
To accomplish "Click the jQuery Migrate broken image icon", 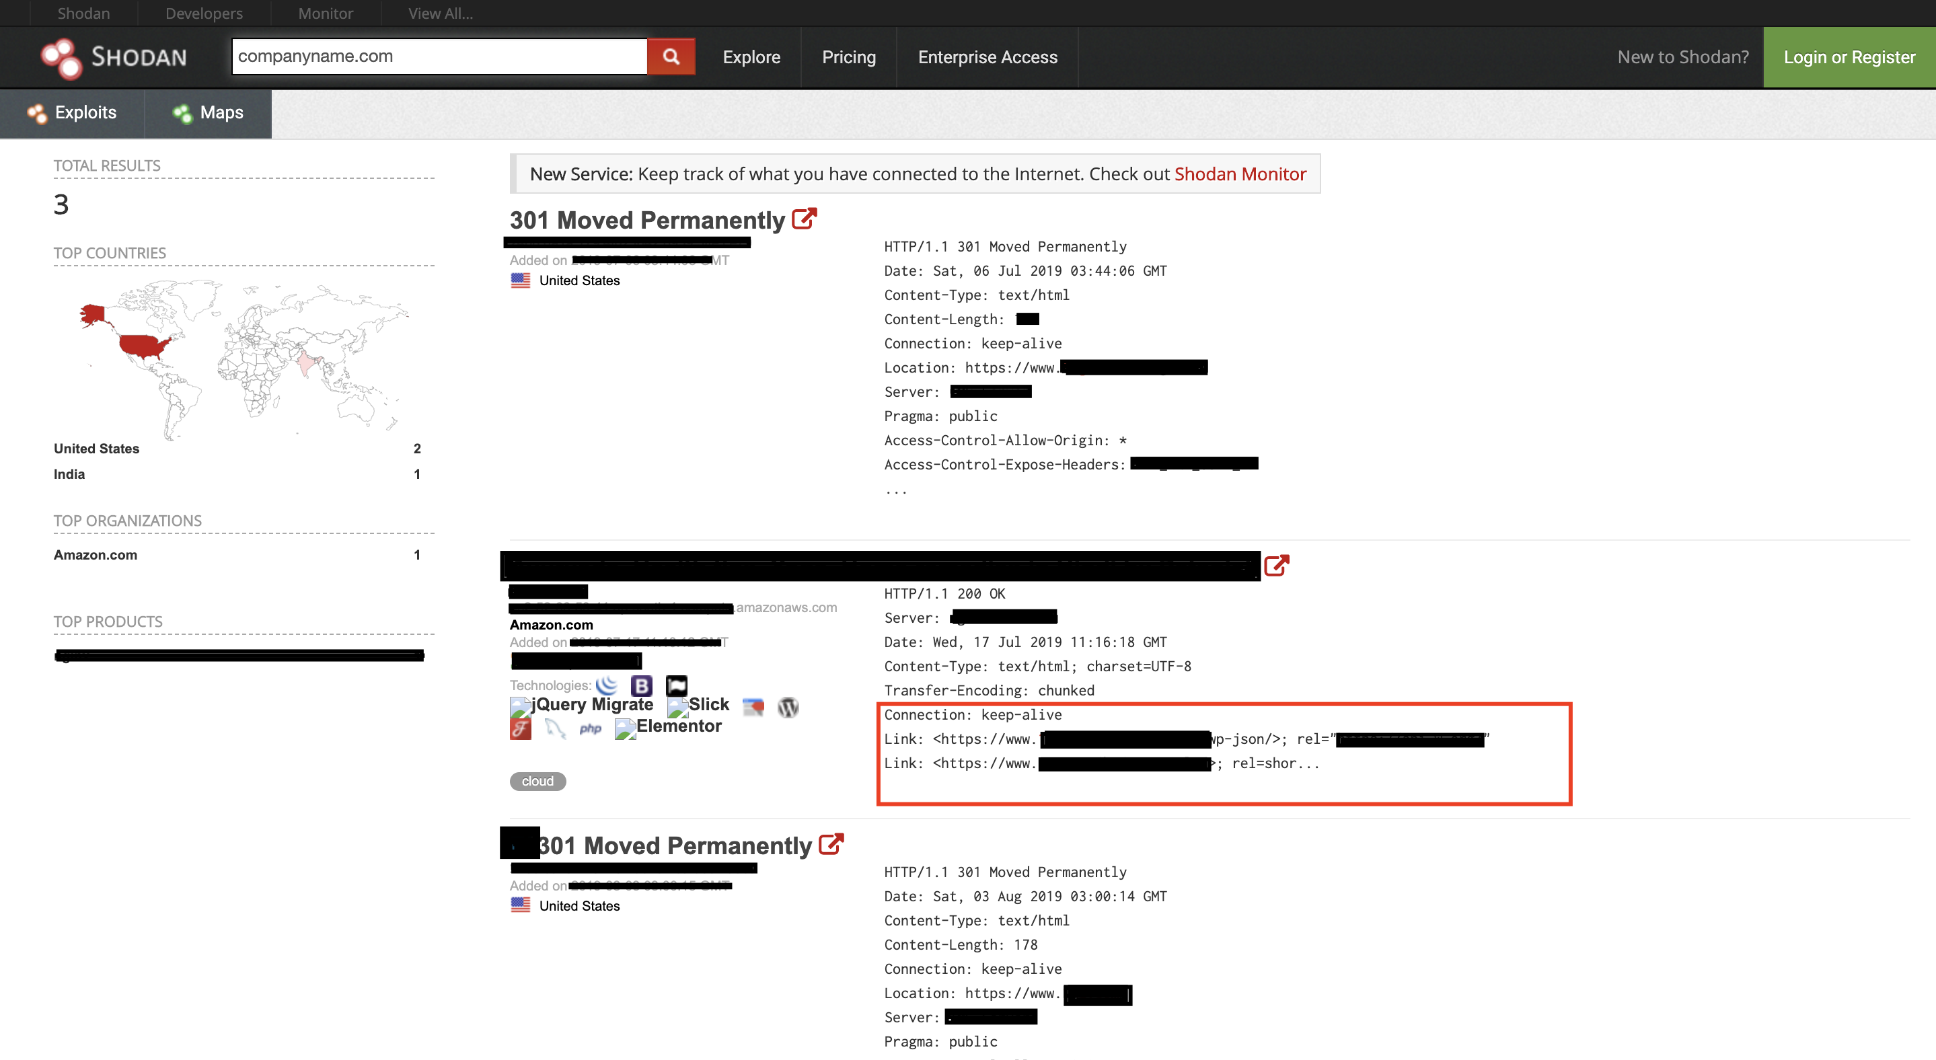I will pyautogui.click(x=520, y=706).
